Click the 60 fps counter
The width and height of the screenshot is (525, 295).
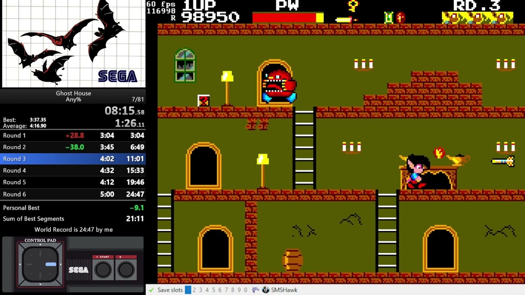161,4
